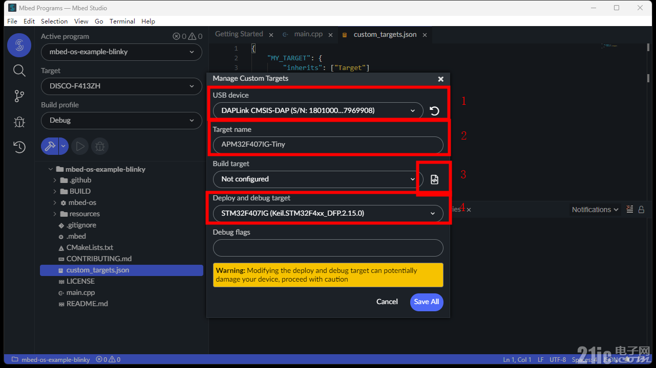The height and width of the screenshot is (368, 656).
Task: Run program with the play icon
Action: [x=79, y=147]
